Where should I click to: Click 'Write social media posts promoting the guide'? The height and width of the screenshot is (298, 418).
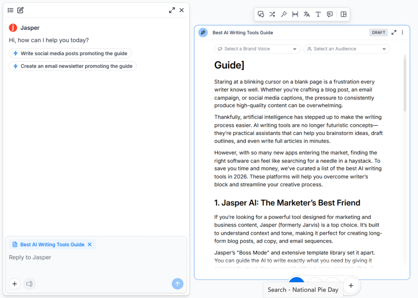70,53
